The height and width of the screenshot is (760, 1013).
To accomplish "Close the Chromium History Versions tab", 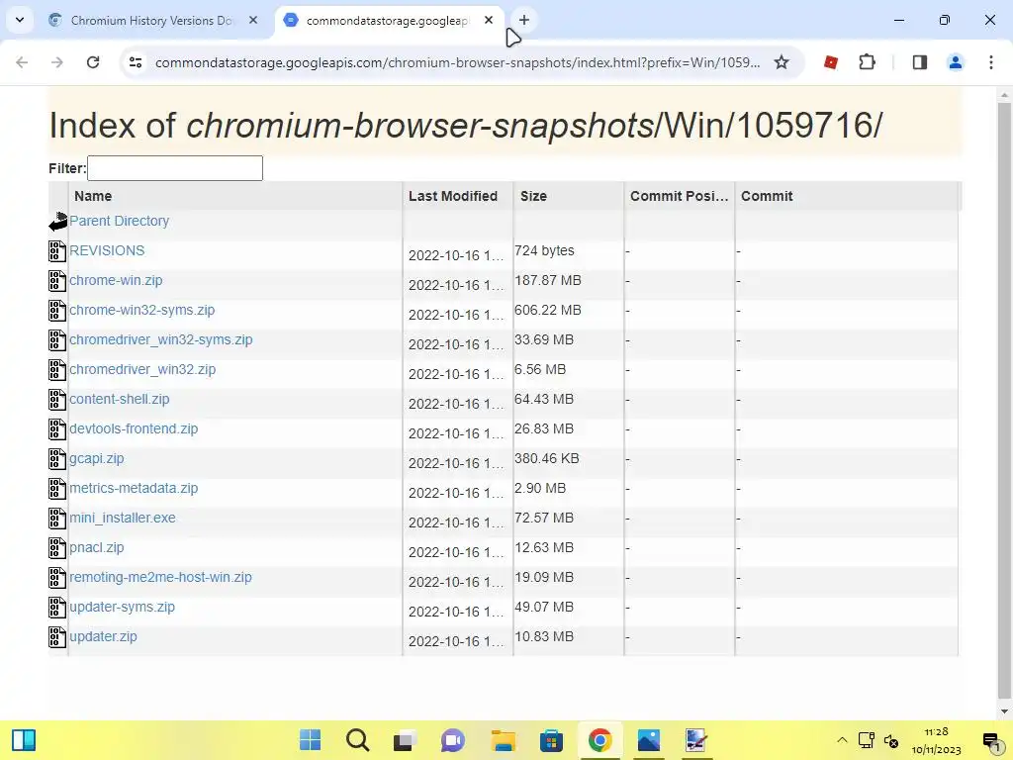I will (253, 20).
